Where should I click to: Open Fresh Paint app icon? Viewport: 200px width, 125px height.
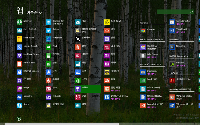(x=19, y=39)
